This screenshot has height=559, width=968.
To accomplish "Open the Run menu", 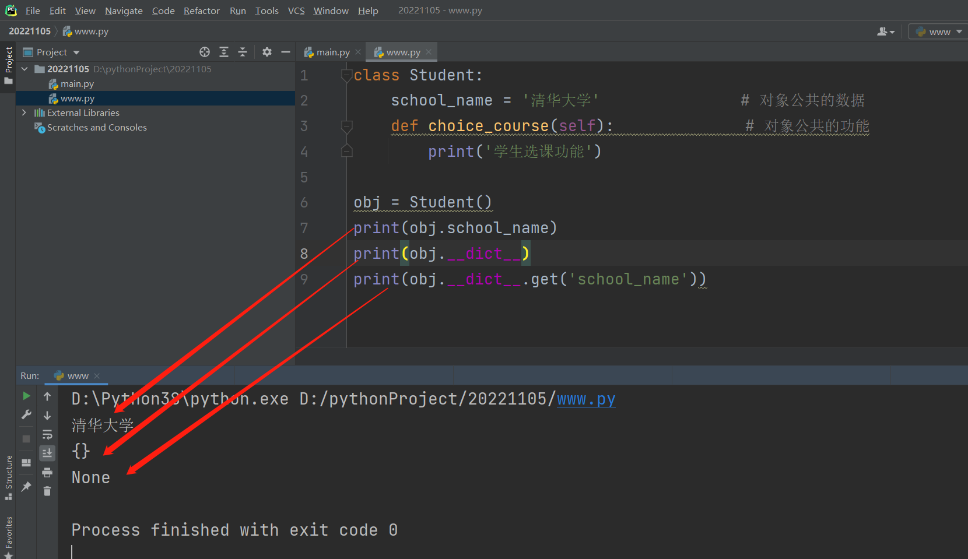I will [x=238, y=10].
